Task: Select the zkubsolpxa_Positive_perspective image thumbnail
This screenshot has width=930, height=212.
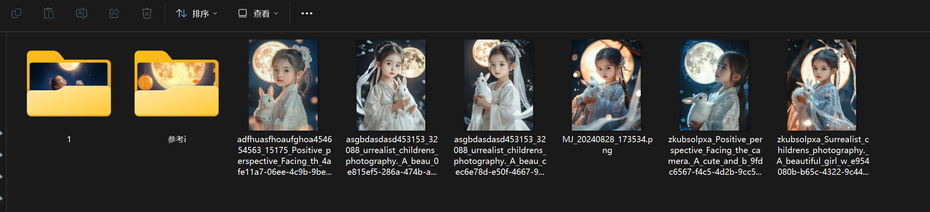Action: coord(714,85)
